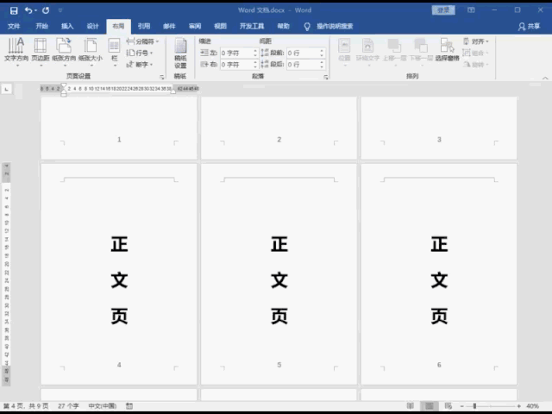The width and height of the screenshot is (552, 414).
Task: Click the page 6 footer number
Action: (439, 365)
